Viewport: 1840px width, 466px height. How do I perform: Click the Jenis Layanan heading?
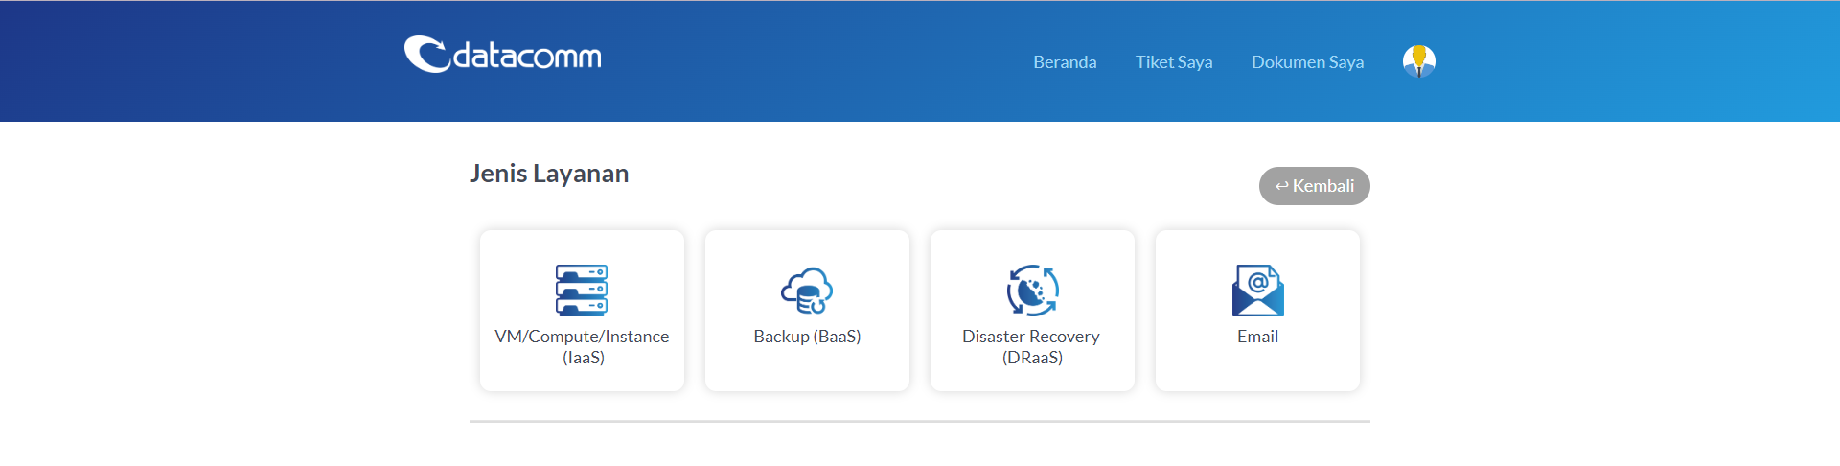tap(549, 174)
